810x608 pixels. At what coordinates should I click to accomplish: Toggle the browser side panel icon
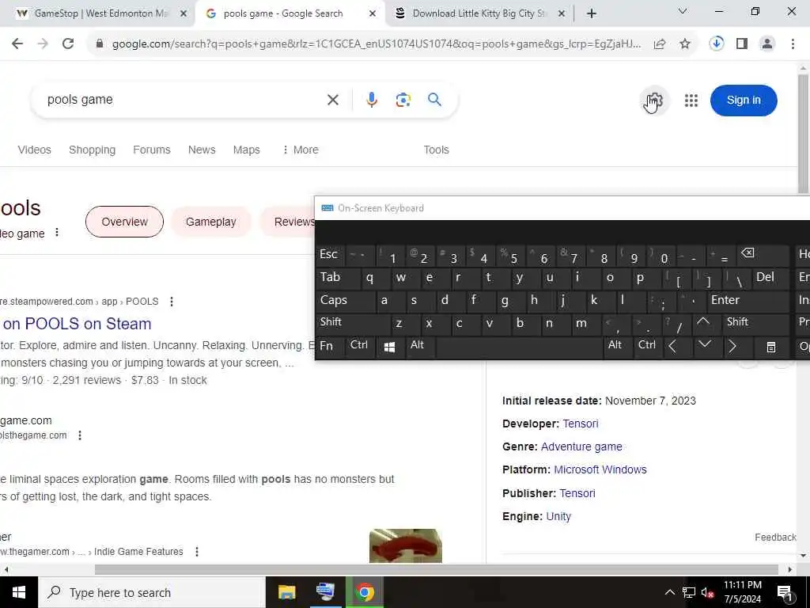[x=742, y=44]
